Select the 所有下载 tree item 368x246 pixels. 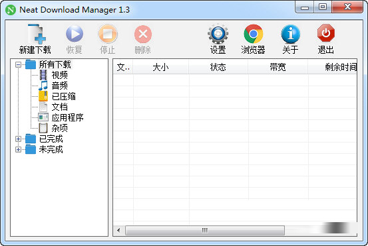(x=55, y=64)
